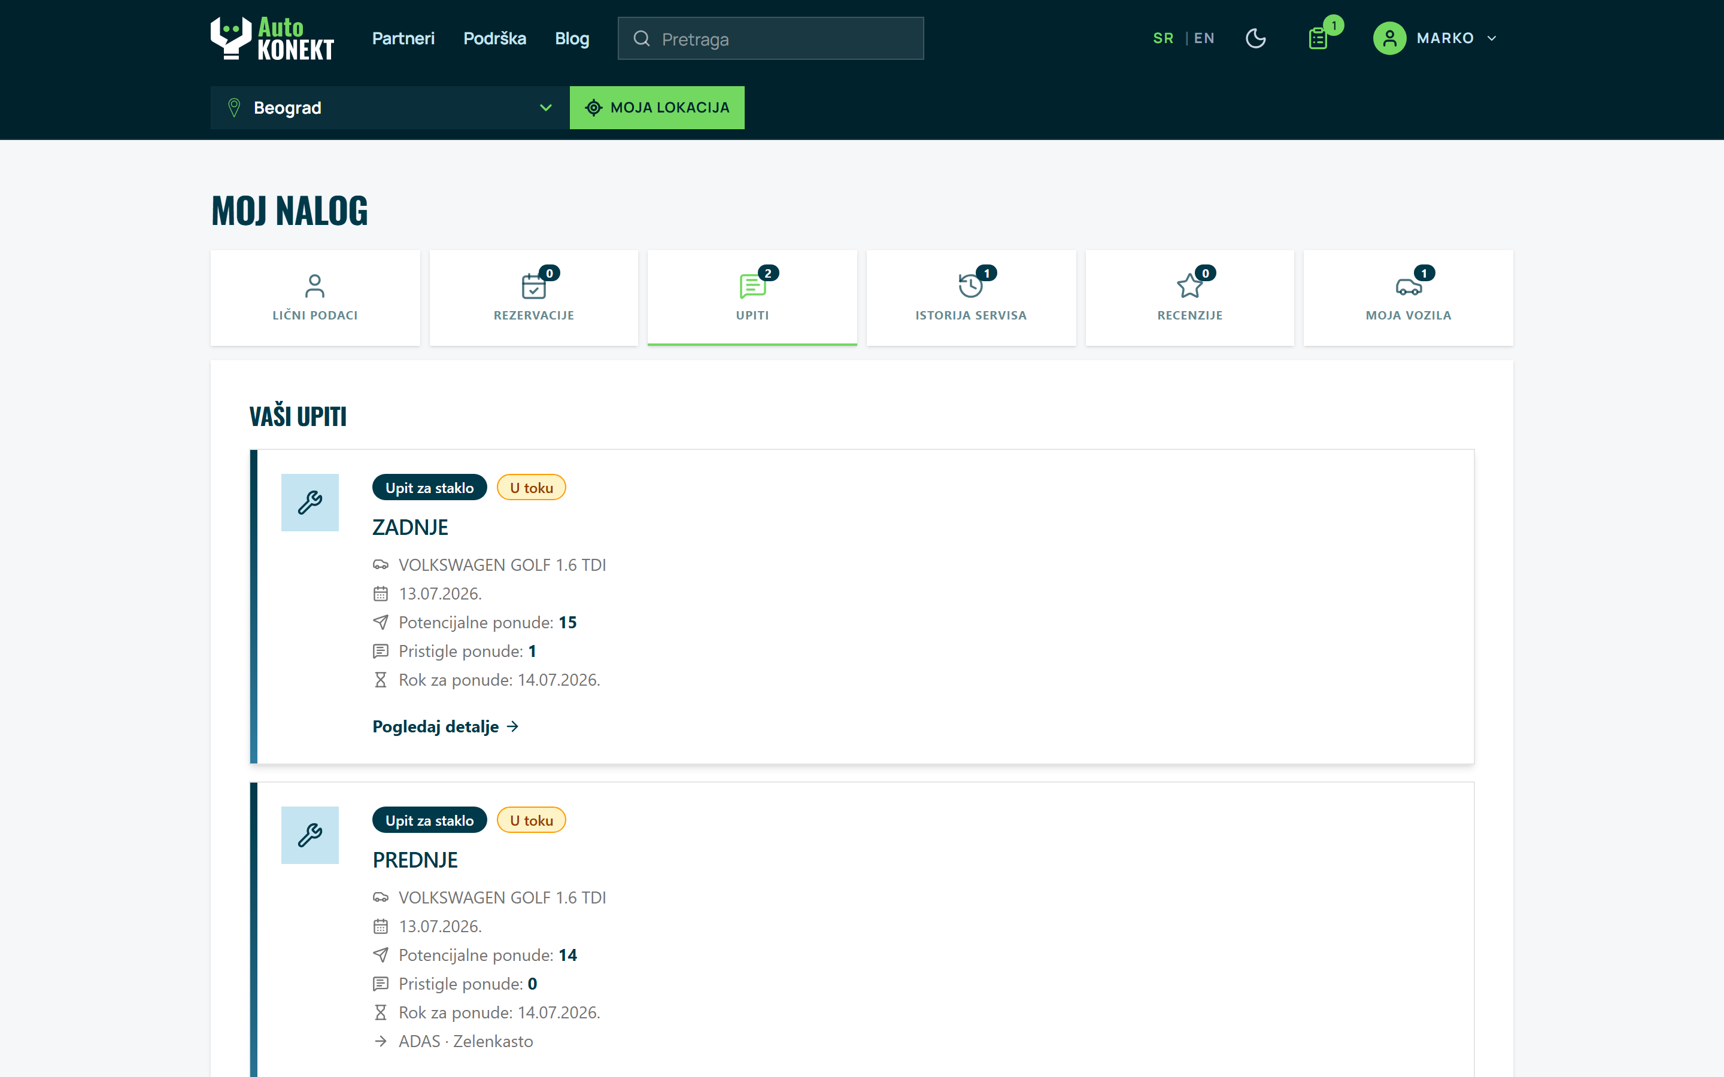Click 'U toku' status on ZADNJE

click(x=532, y=488)
